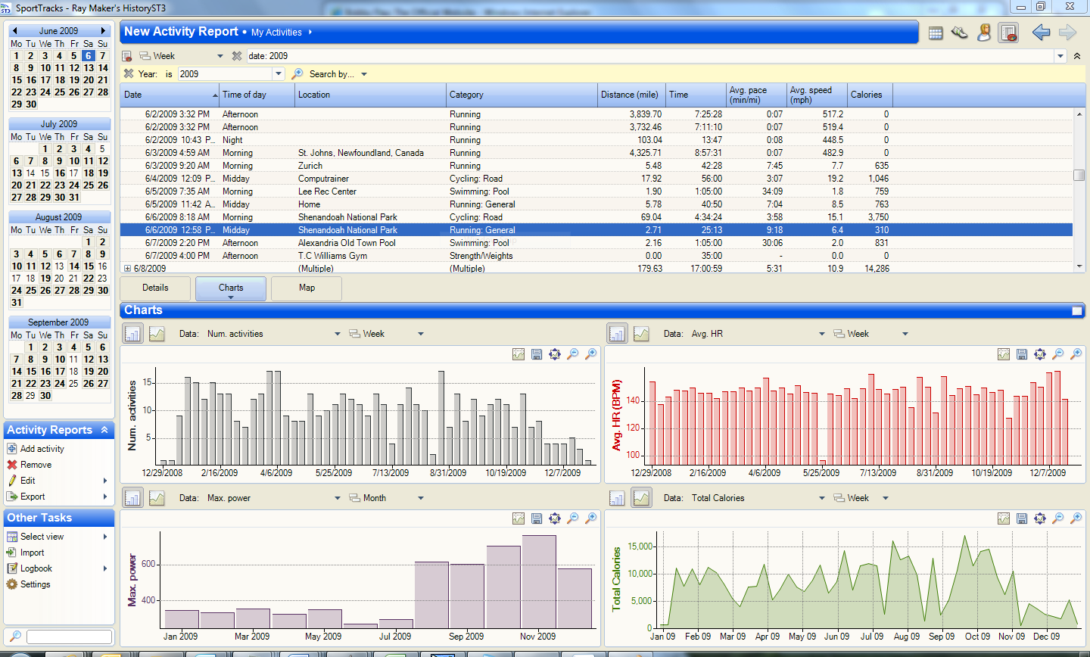Viewport: 1090px width, 657px height.
Task: Expand the 6/8/2009 grouped row
Action: click(x=127, y=269)
